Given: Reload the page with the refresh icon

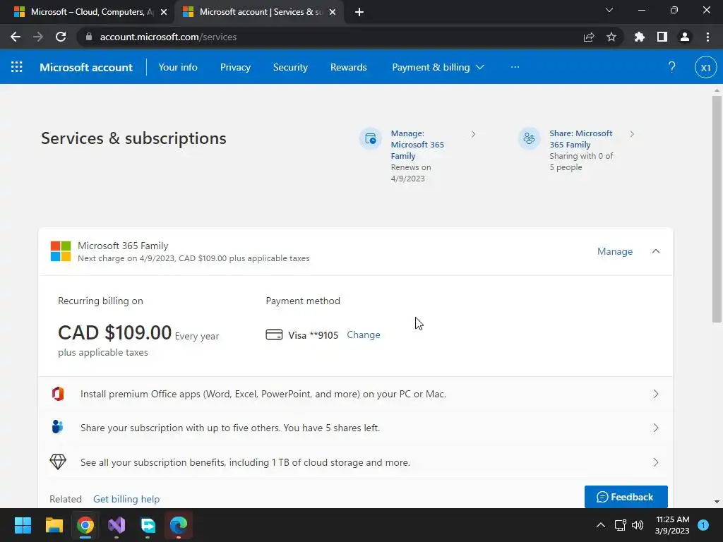Looking at the screenshot, I should coord(61,37).
